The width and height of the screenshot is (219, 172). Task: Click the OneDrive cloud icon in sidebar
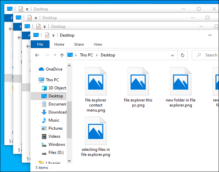tap(41, 69)
